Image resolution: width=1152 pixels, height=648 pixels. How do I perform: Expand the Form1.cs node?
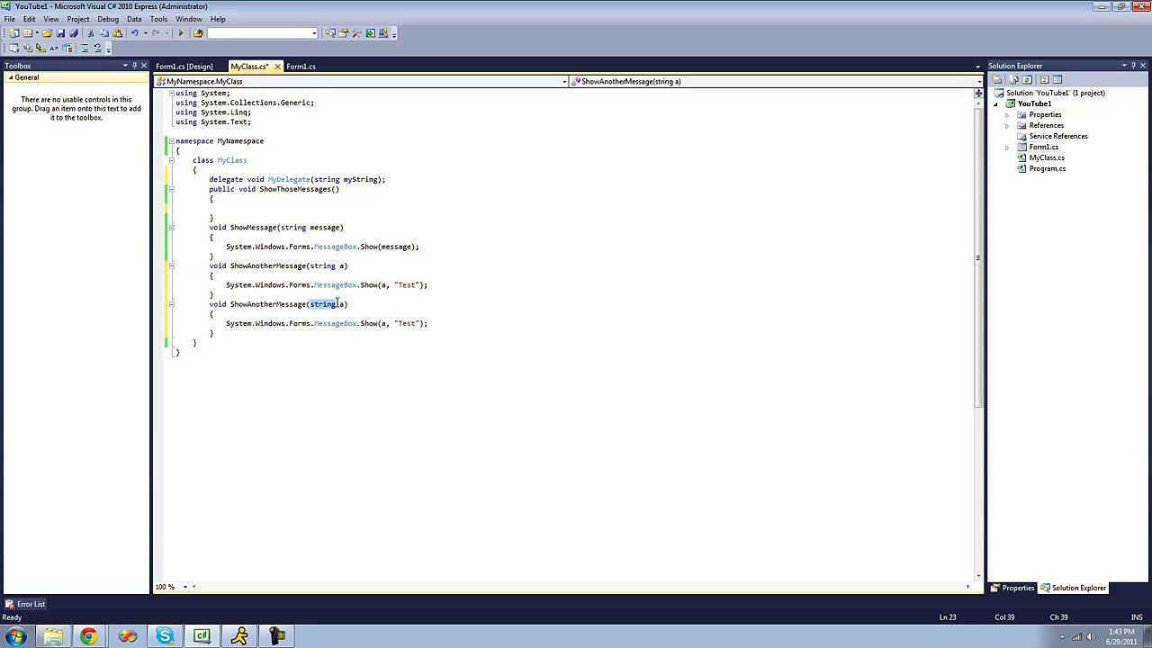1007,148
